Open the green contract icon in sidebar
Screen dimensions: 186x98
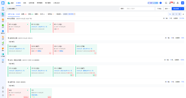pos(3,26)
